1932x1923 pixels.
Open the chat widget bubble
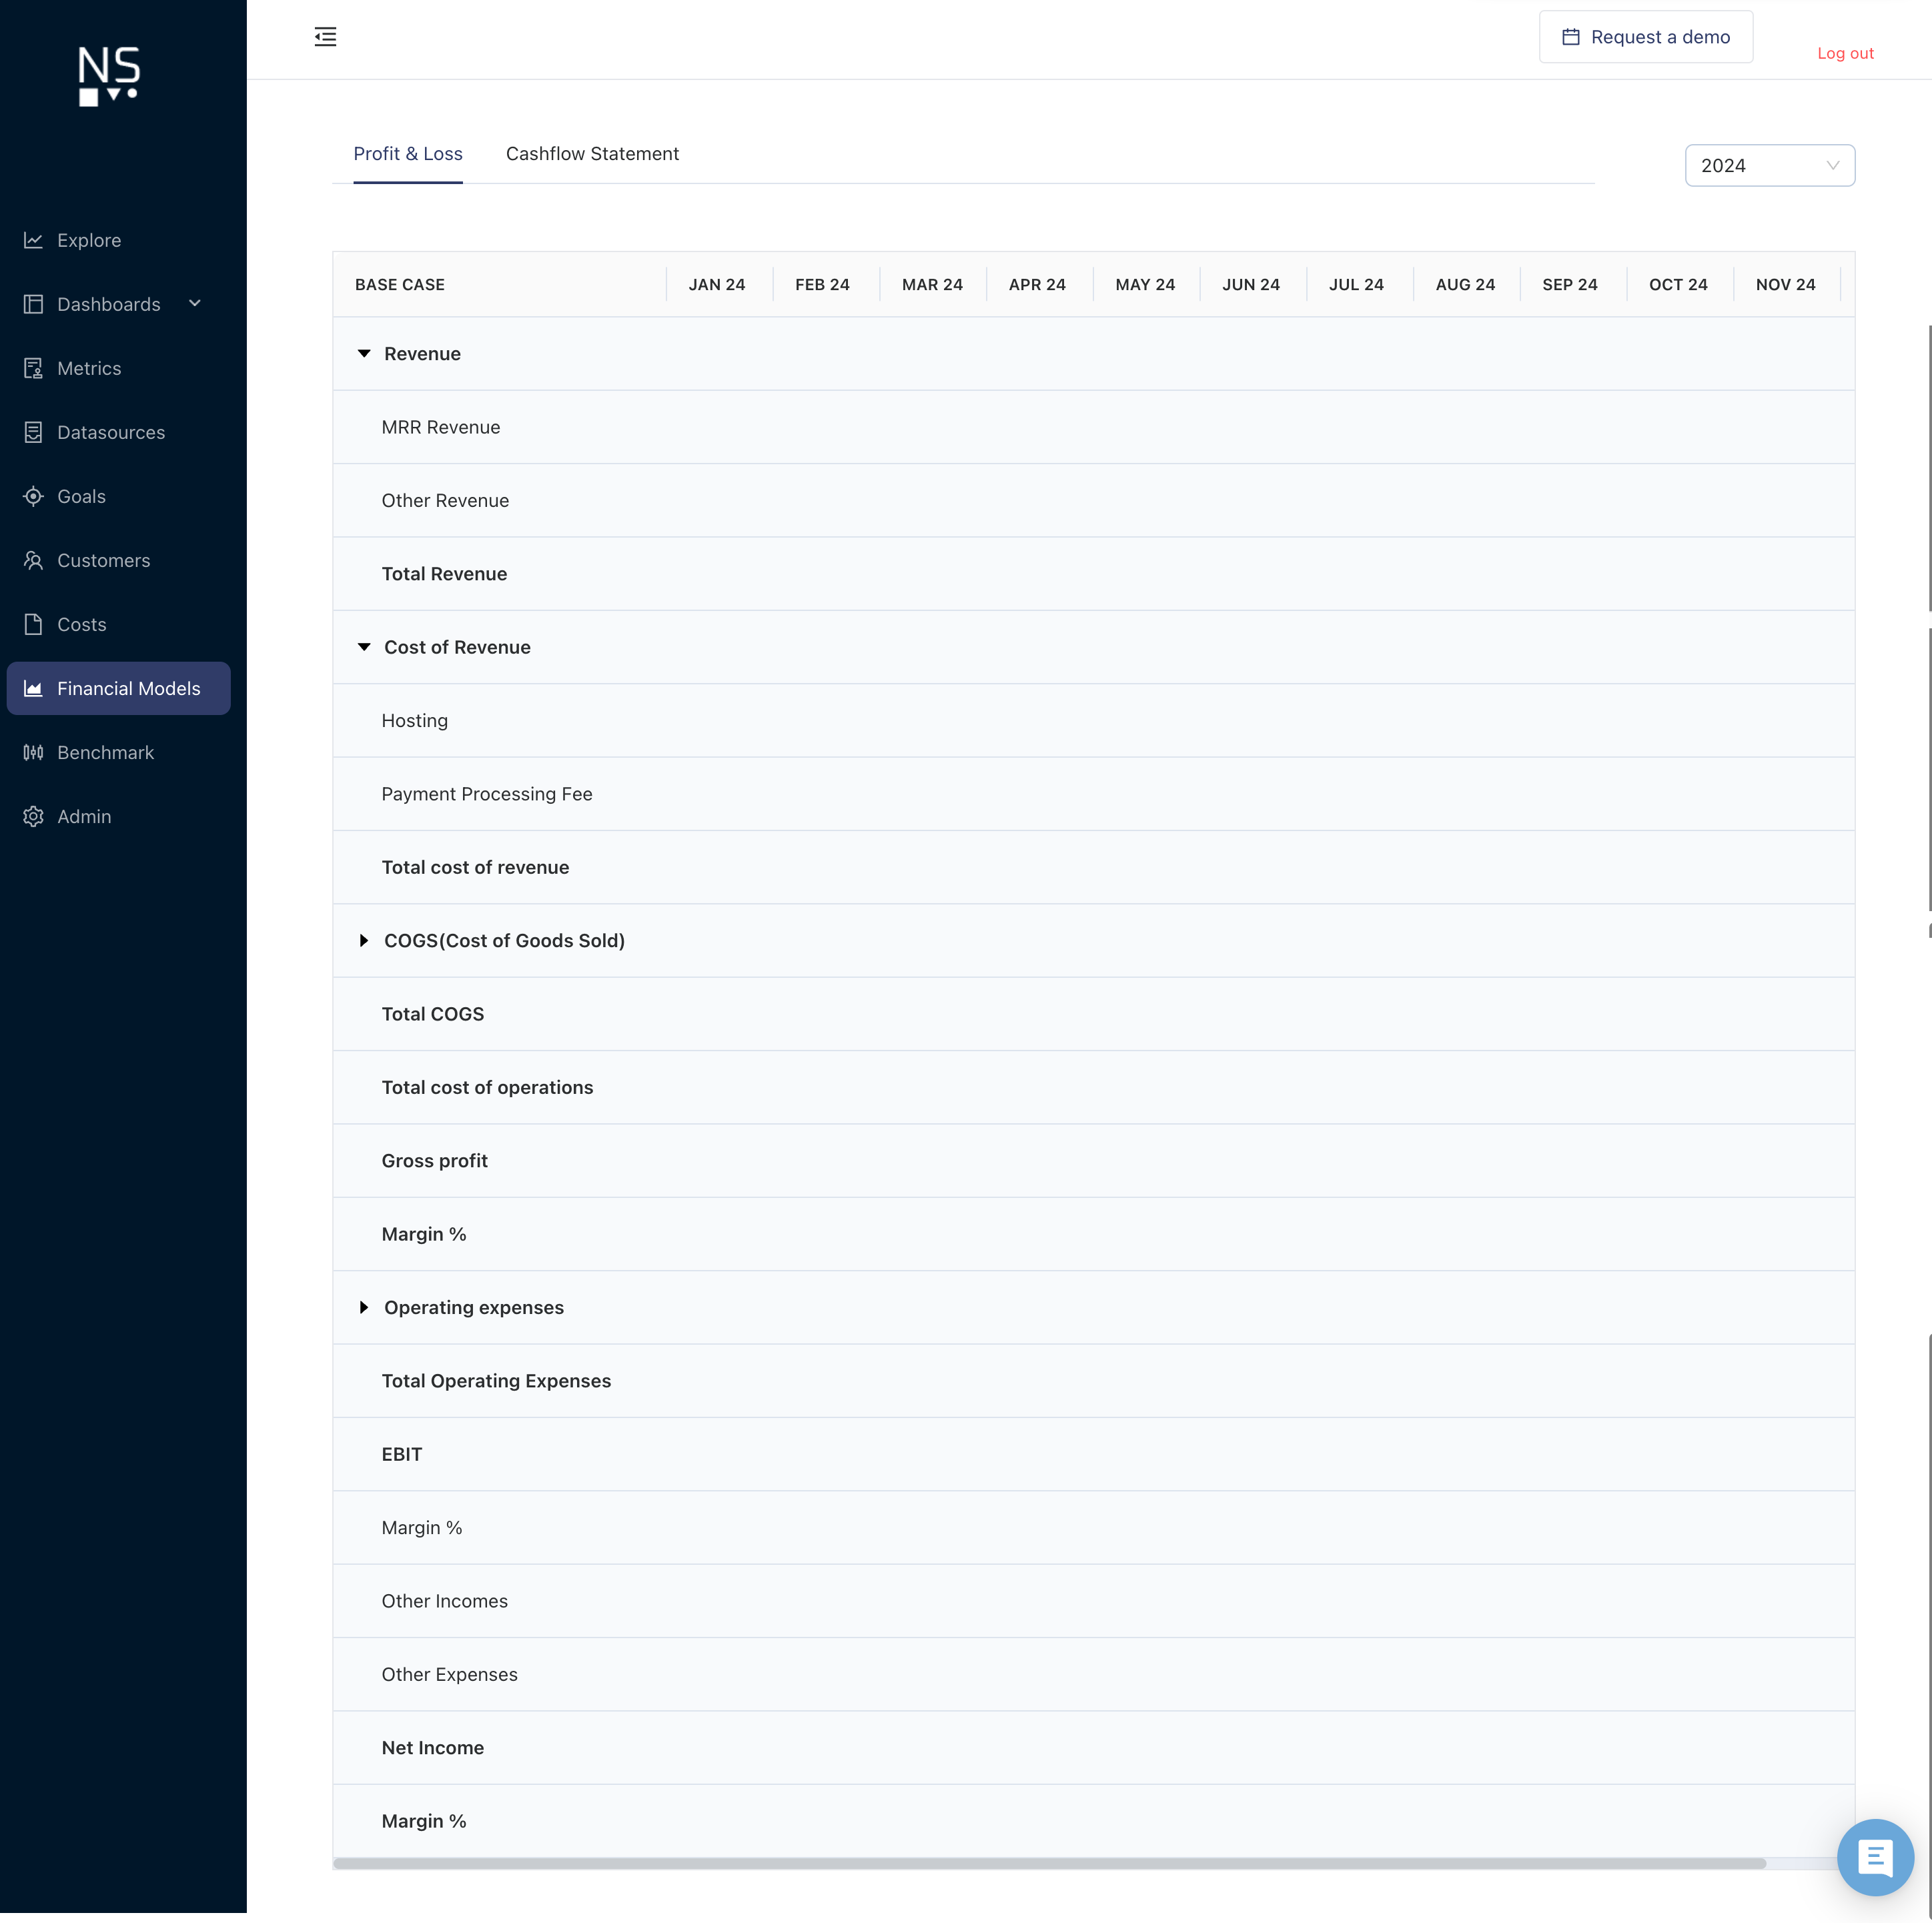tap(1875, 1857)
